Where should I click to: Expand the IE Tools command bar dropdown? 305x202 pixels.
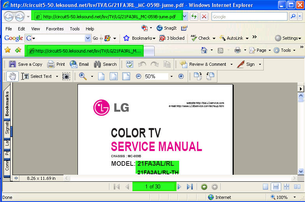[x=294, y=50]
